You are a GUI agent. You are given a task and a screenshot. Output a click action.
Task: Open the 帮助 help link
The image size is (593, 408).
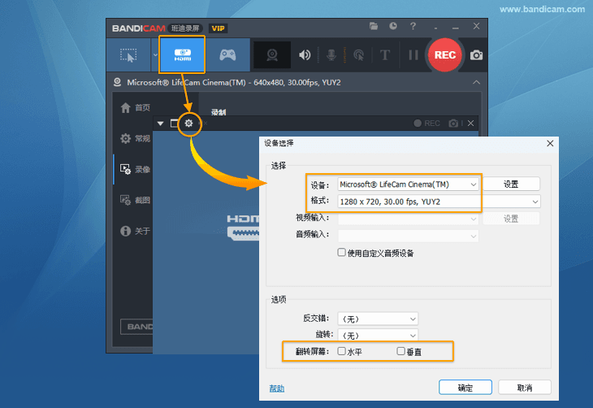pyautogui.click(x=277, y=388)
